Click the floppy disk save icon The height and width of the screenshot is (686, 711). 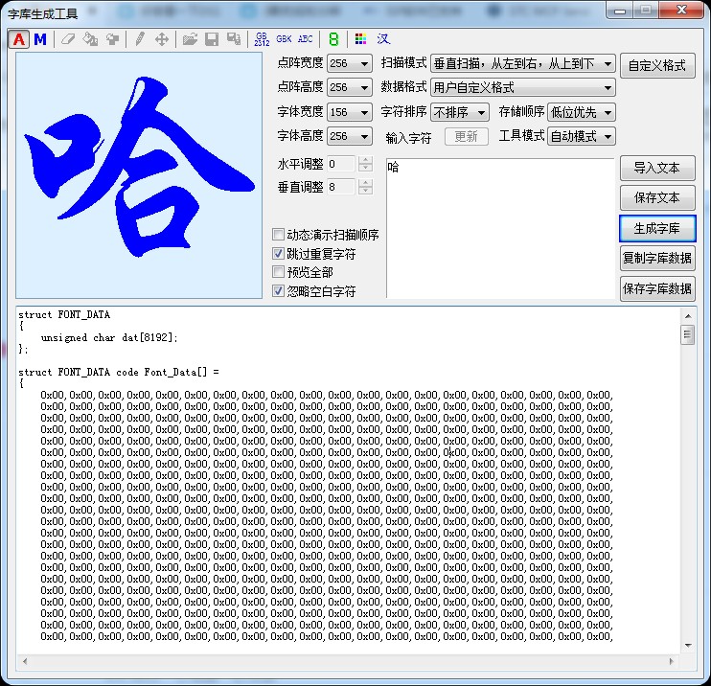coord(212,39)
